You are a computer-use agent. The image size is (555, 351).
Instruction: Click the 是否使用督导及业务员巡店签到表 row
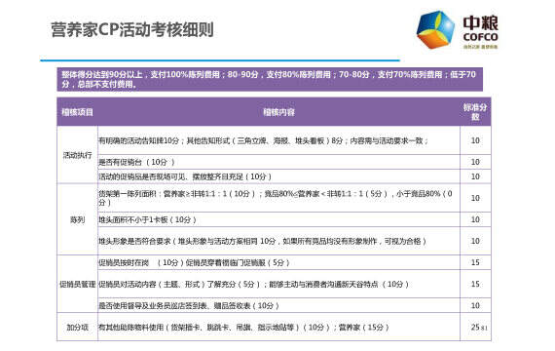[278, 305]
